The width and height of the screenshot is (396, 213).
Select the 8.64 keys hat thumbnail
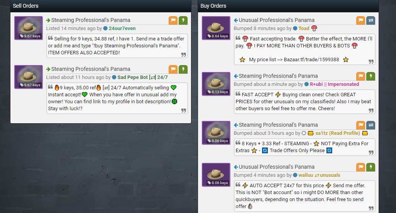tap(216, 28)
